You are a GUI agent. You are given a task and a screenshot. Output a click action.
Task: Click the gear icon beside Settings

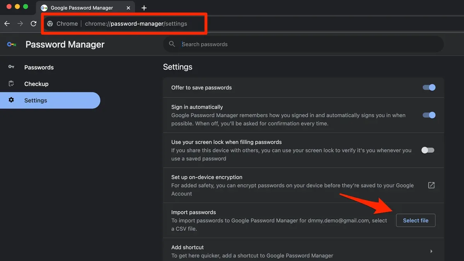point(11,100)
